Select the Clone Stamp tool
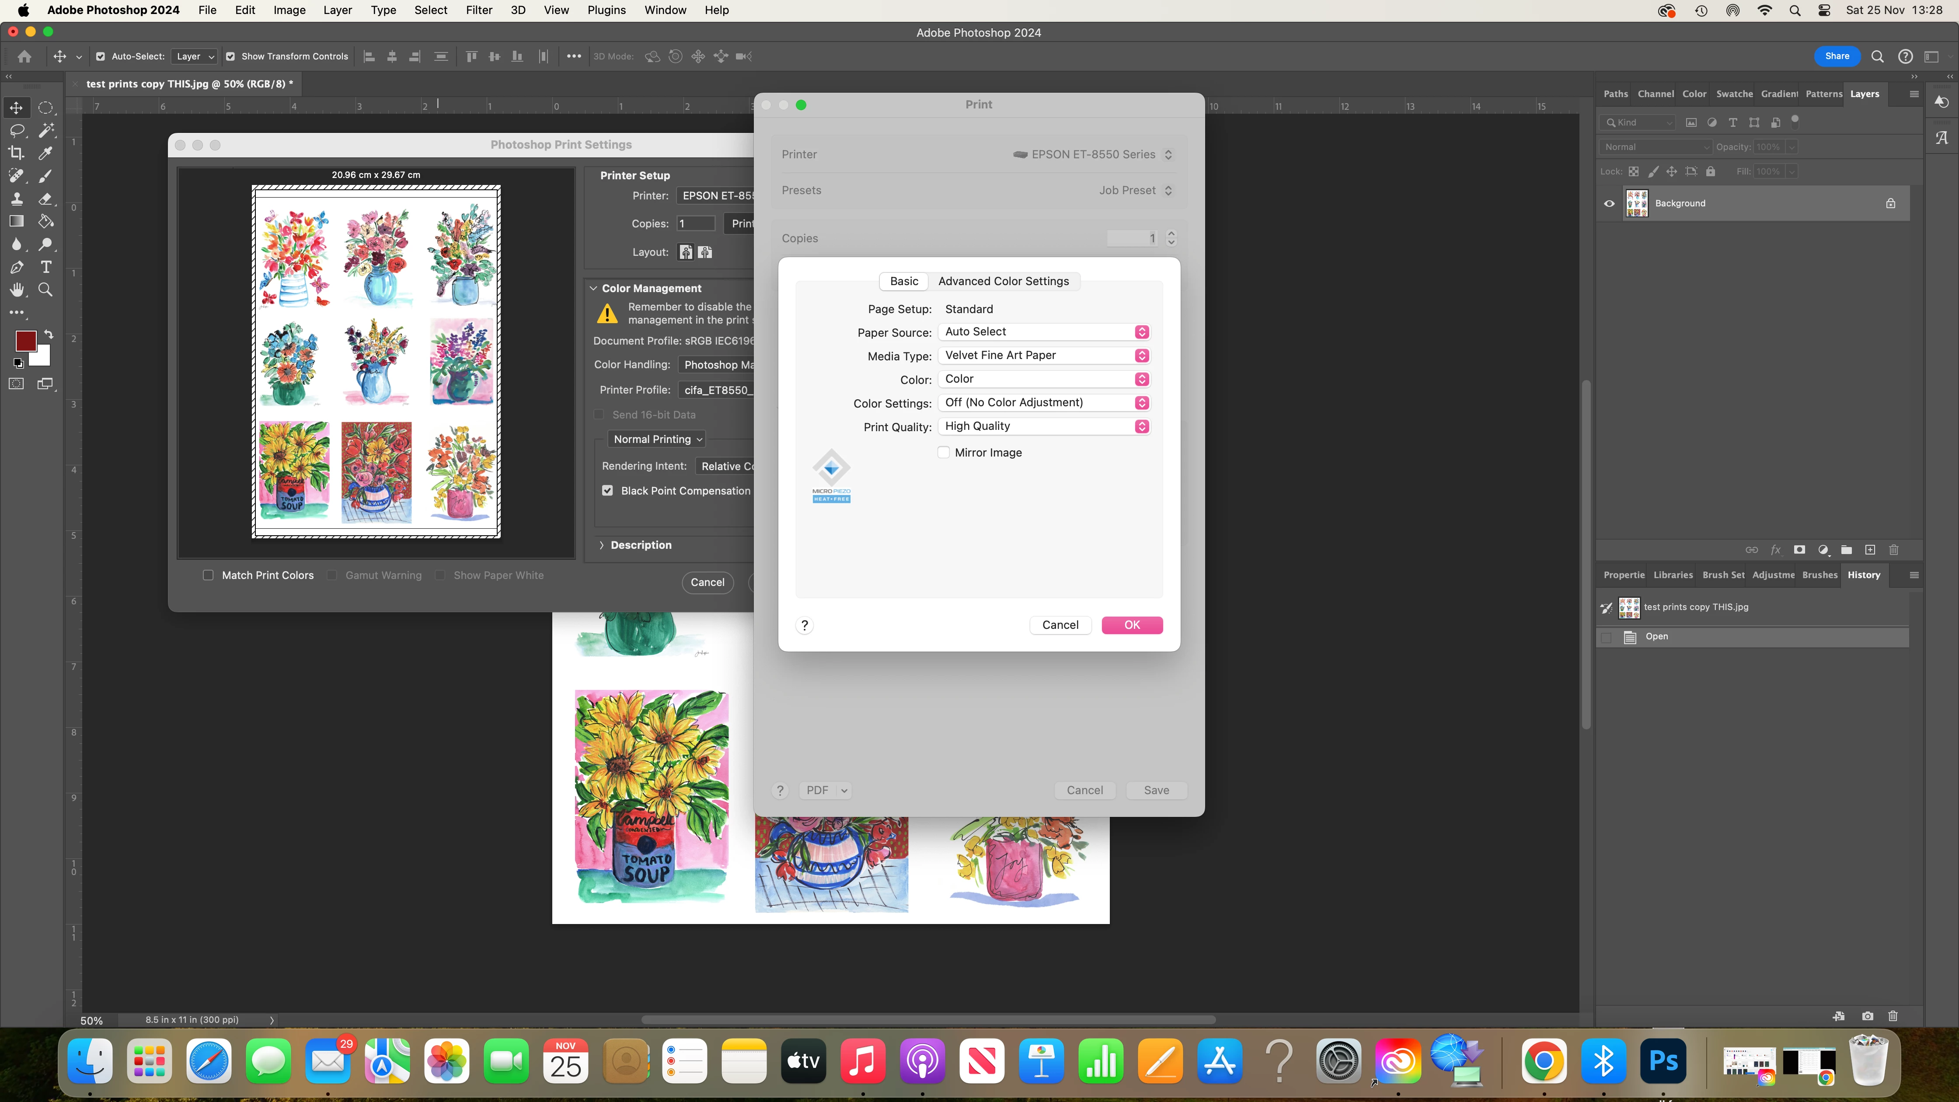 click(17, 199)
